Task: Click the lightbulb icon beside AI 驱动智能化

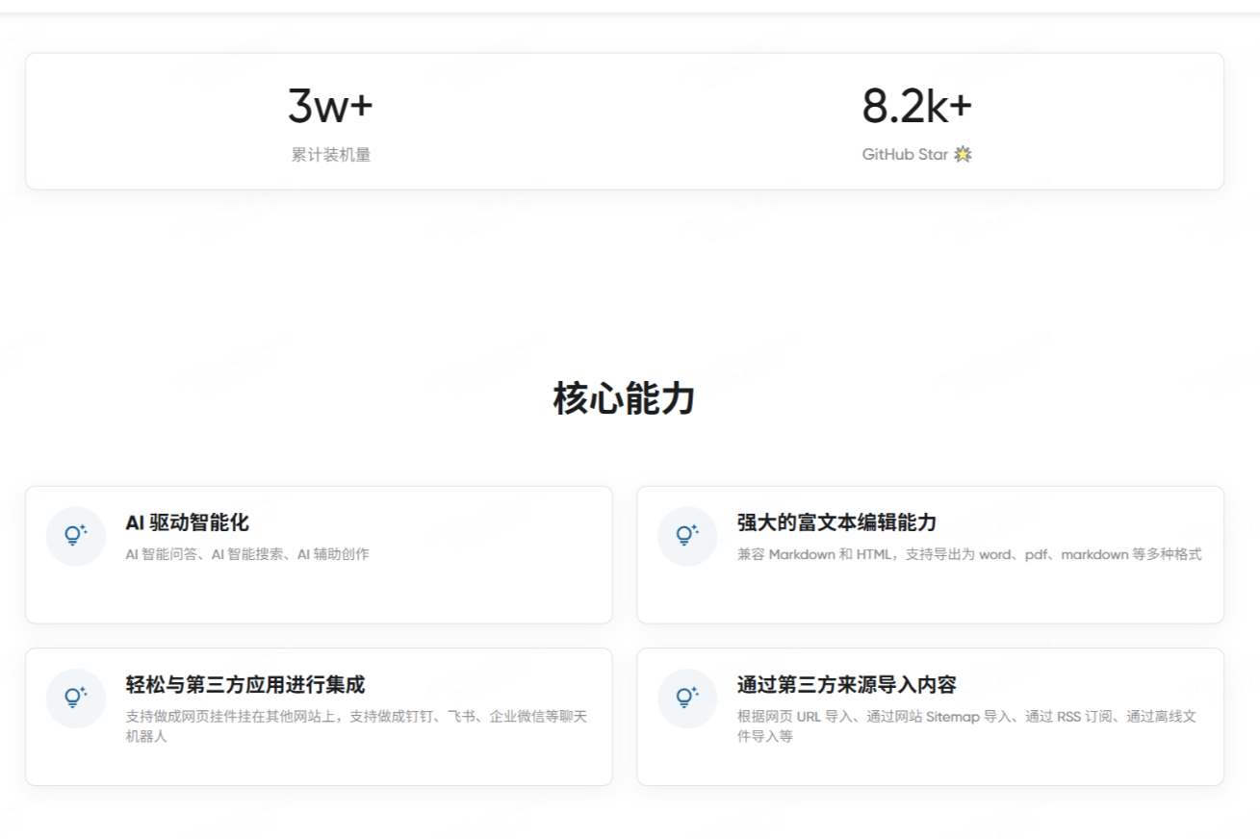Action: point(76,536)
